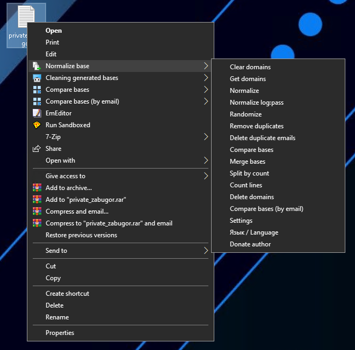The height and width of the screenshot is (350, 355).
Task: Click the Normalize base icon
Action: click(x=37, y=66)
